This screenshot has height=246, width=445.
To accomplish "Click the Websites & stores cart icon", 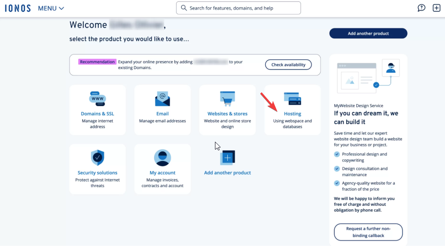I will 227,99.
